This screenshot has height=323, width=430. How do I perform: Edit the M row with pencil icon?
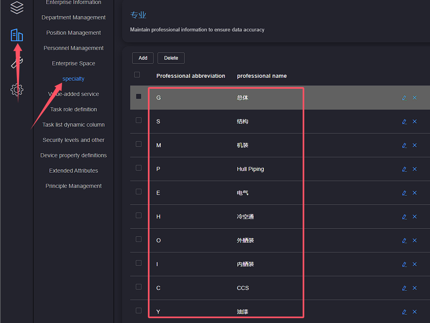[405, 146]
